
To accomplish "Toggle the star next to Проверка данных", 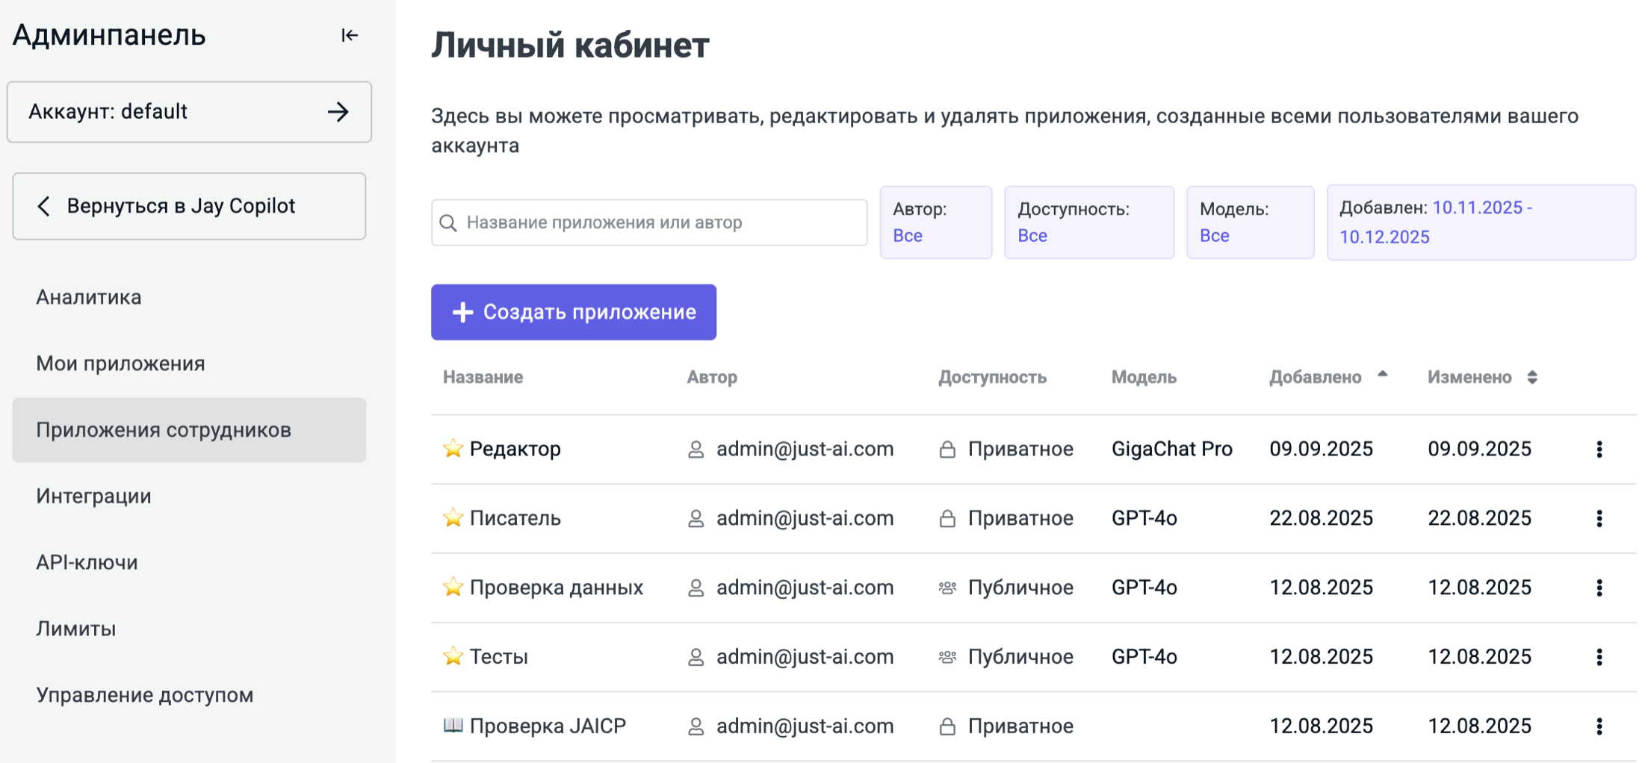I will click(453, 587).
